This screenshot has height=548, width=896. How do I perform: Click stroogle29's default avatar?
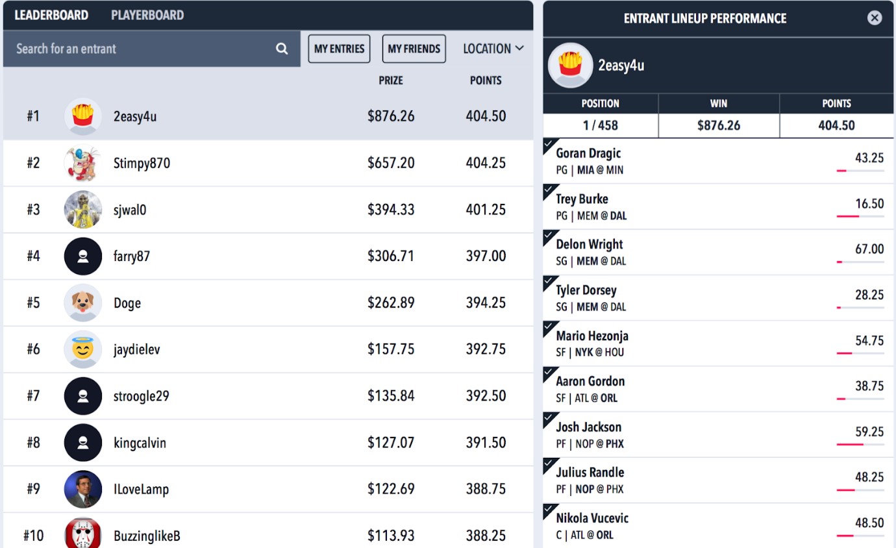tap(82, 396)
